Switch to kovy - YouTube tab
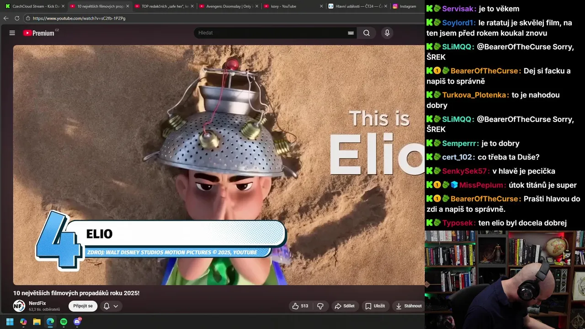 click(x=293, y=6)
